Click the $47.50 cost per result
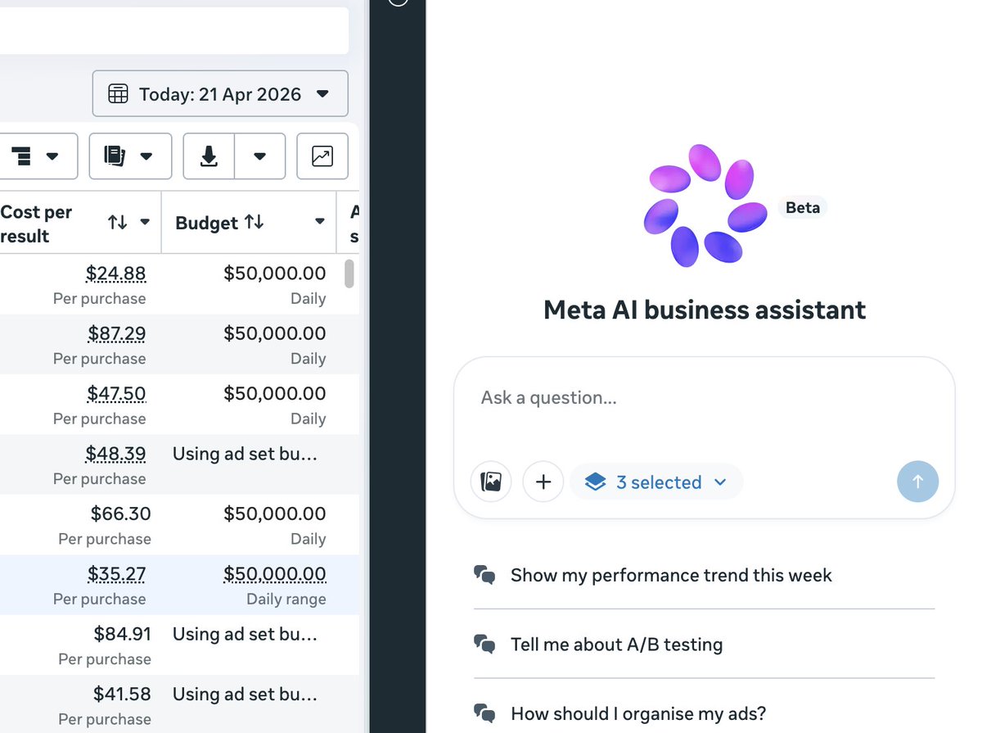982x733 pixels. click(116, 393)
